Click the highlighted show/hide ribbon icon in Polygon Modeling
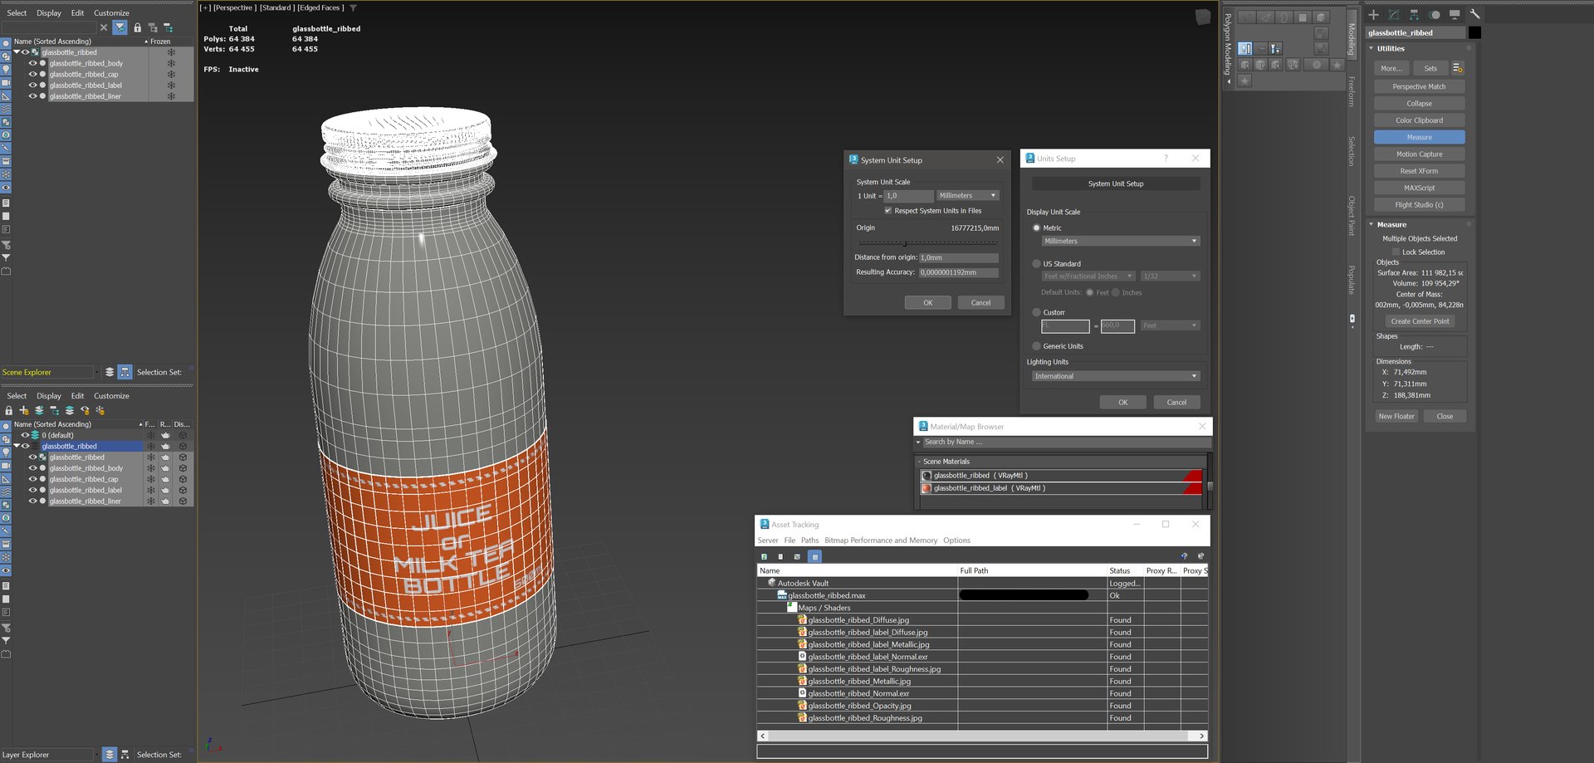This screenshot has height=763, width=1594. [x=1244, y=48]
